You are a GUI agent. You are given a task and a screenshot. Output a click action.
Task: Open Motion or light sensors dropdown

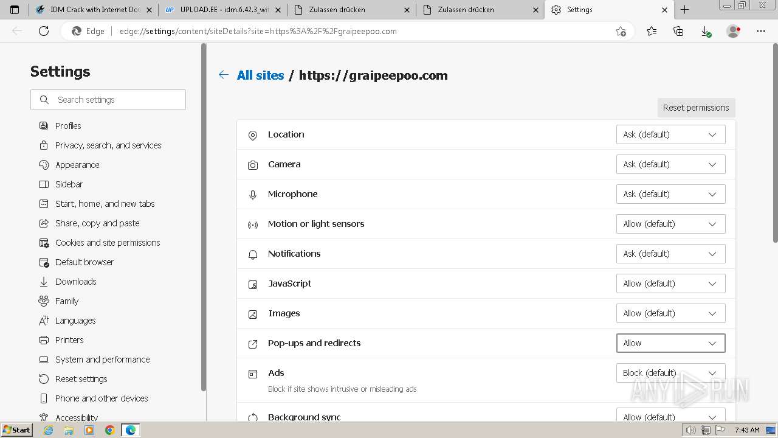pyautogui.click(x=670, y=224)
